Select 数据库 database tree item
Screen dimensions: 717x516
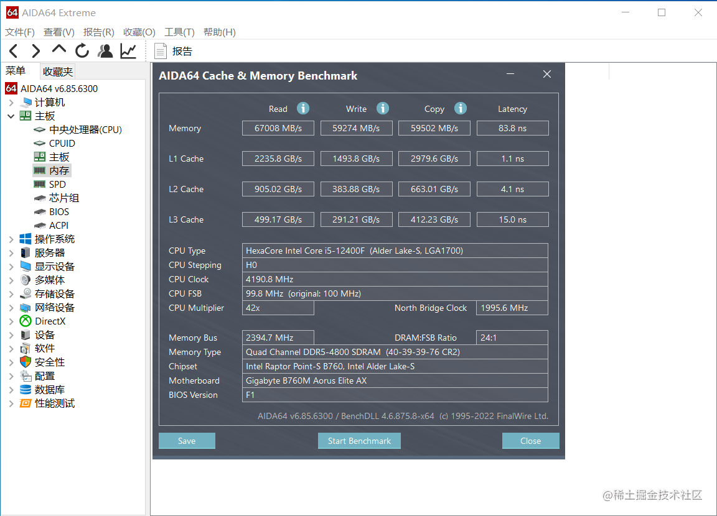[49, 390]
